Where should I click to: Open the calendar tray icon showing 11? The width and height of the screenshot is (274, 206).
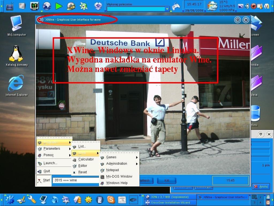[267, 6]
